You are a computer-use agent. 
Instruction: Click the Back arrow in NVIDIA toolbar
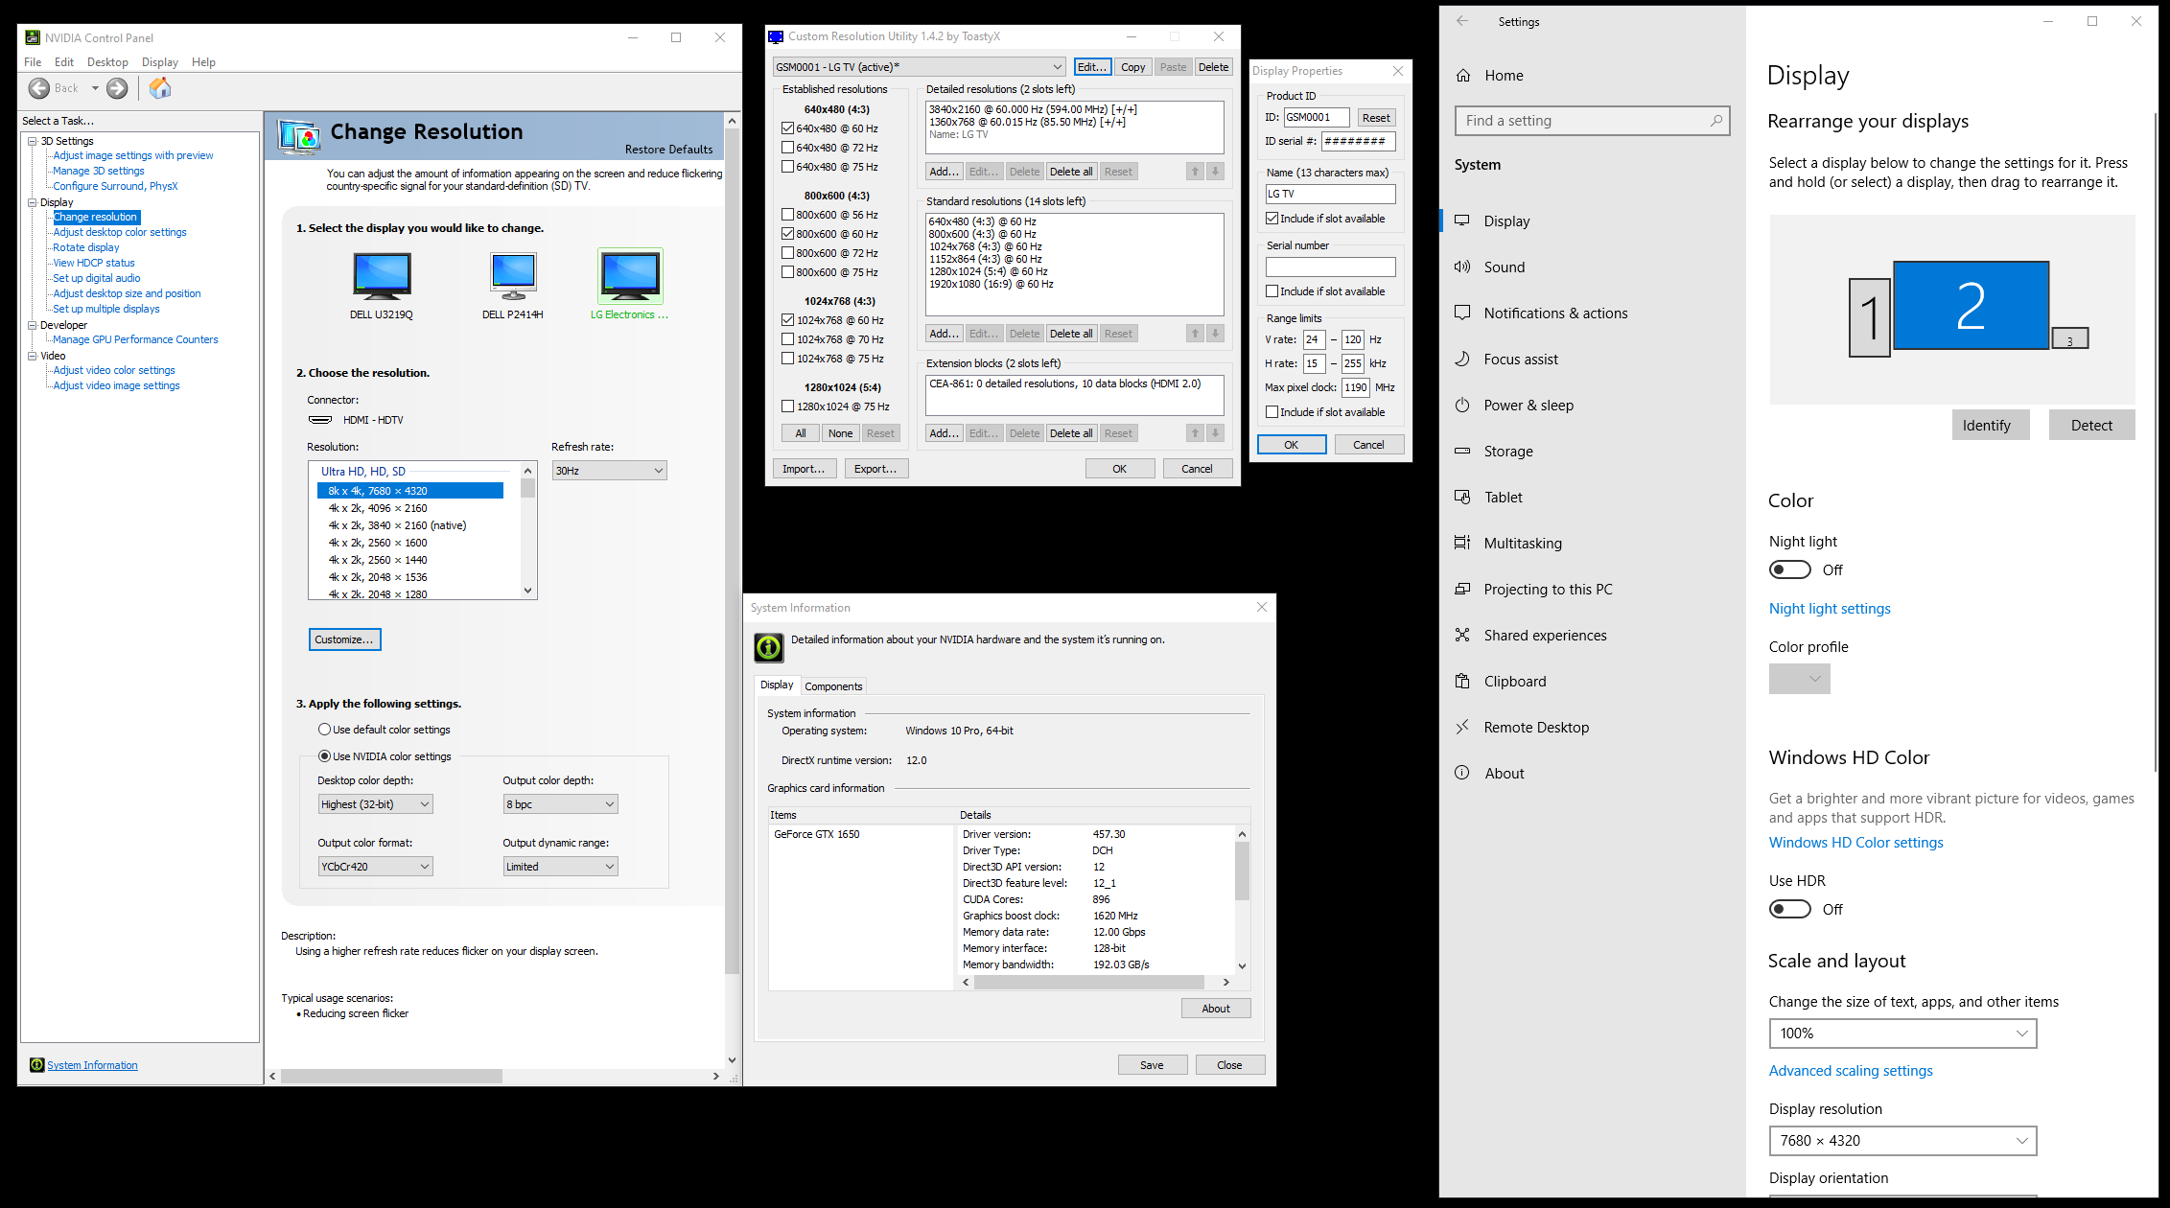pyautogui.click(x=39, y=88)
